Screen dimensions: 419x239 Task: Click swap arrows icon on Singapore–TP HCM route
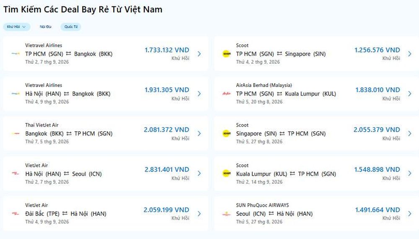[282, 133]
